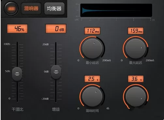Click the 混响时间 reverb time knob
The height and width of the screenshot is (120, 164).
pyautogui.click(x=92, y=97)
